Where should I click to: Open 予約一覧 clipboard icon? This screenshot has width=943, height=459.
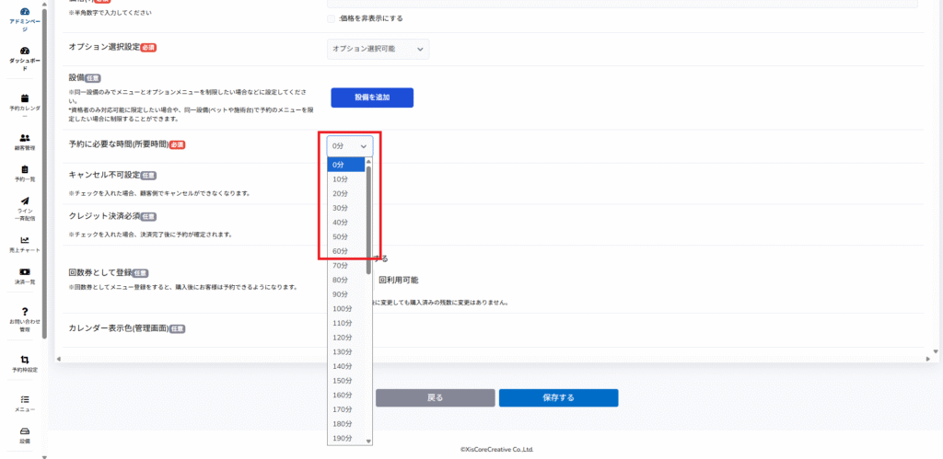tap(25, 169)
